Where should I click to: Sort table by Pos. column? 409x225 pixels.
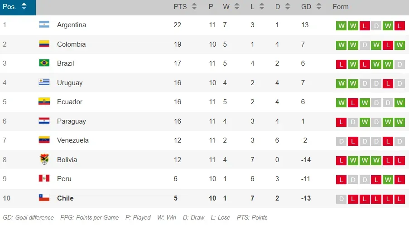[x=15, y=7]
